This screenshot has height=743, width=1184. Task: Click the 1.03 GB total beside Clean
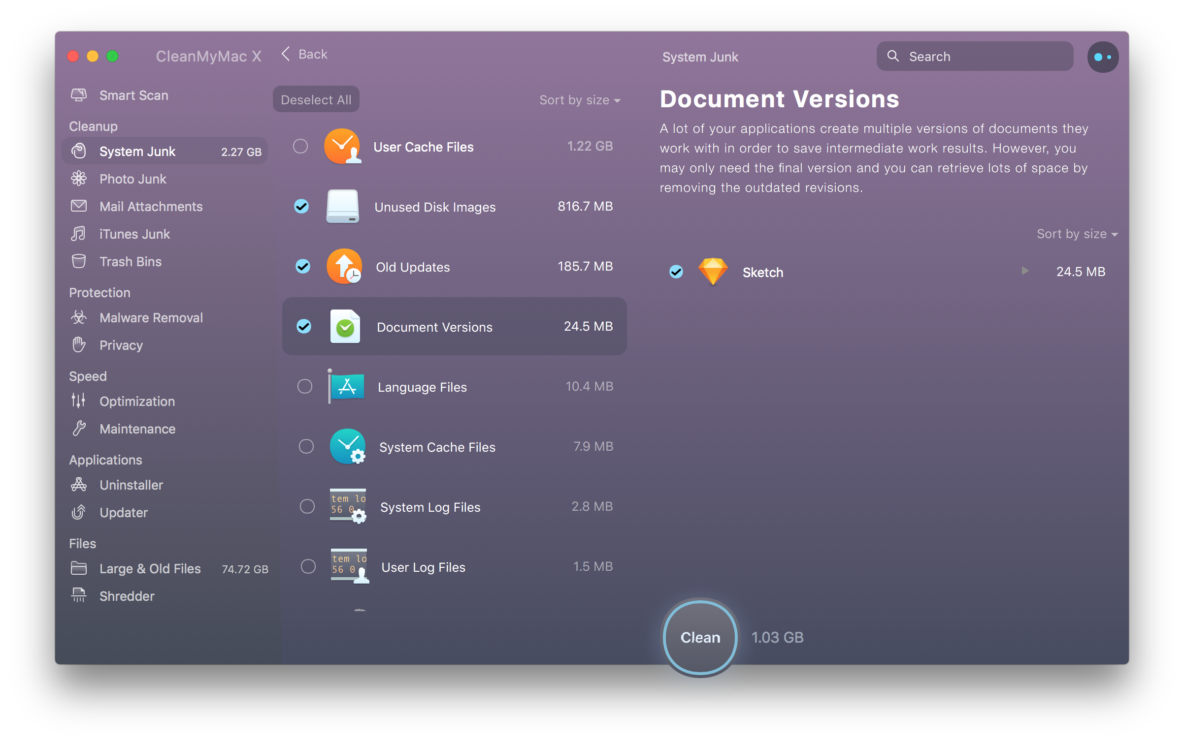[x=777, y=637]
